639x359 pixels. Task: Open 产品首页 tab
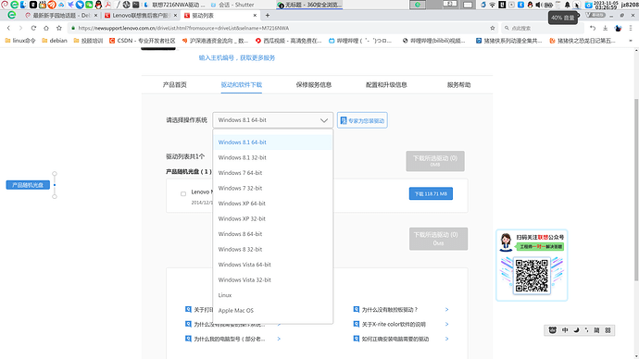click(x=175, y=85)
